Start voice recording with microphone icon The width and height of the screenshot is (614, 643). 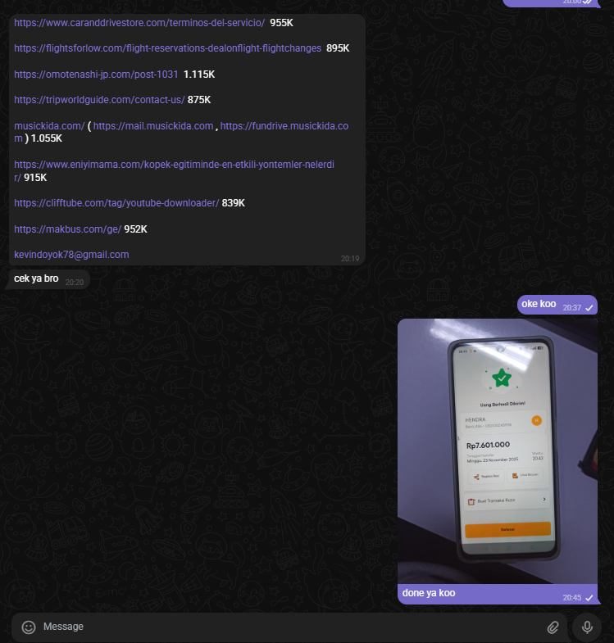point(587,627)
